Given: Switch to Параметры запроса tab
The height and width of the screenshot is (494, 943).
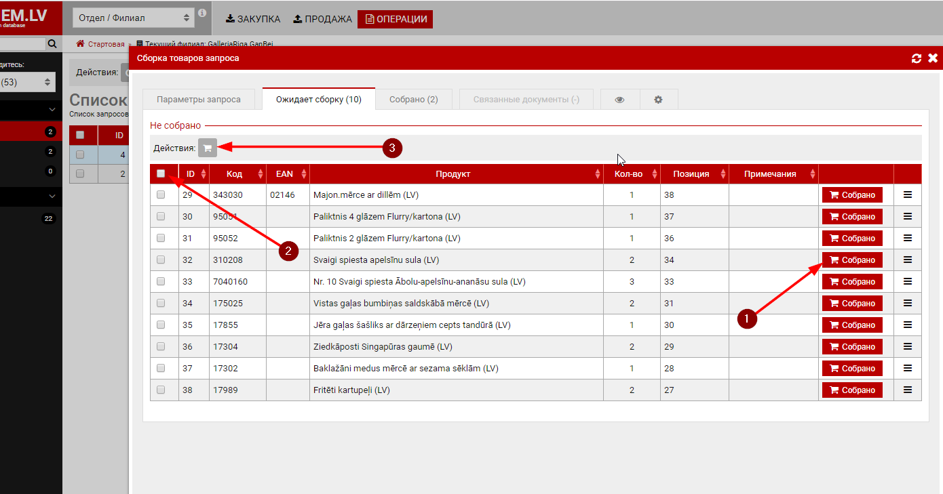Looking at the screenshot, I should [199, 100].
